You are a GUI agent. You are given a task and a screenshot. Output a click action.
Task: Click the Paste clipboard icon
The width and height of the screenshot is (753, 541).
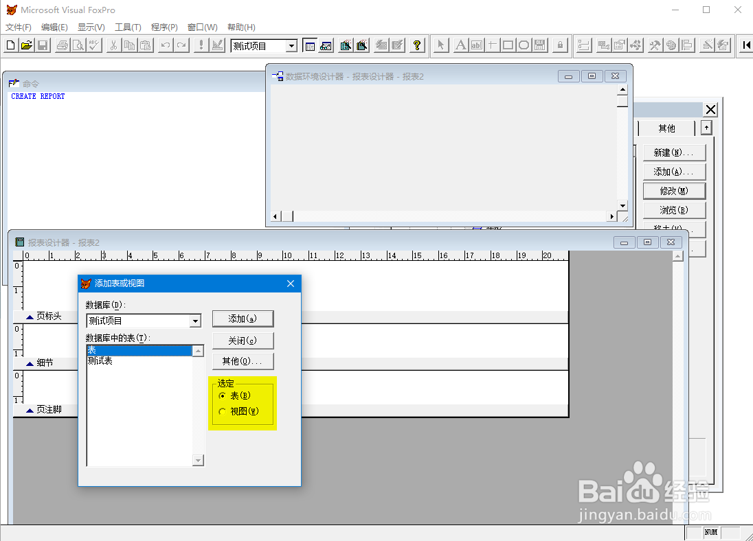[146, 45]
